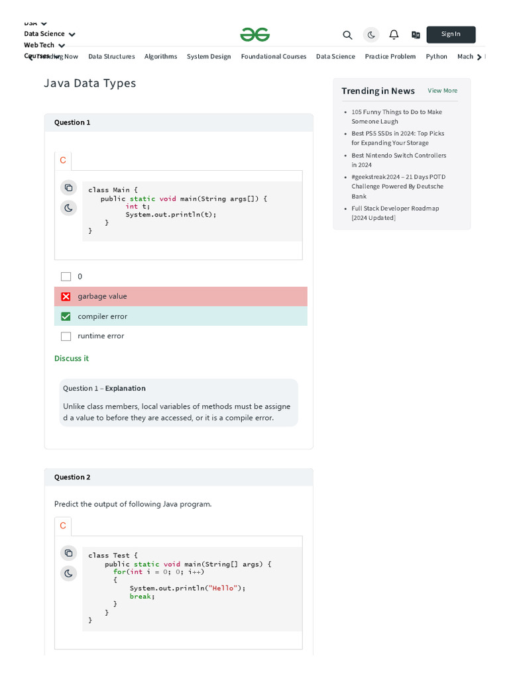Select the '0' answer checkbox
Viewport: 509px width, 678px height.
[x=66, y=277]
